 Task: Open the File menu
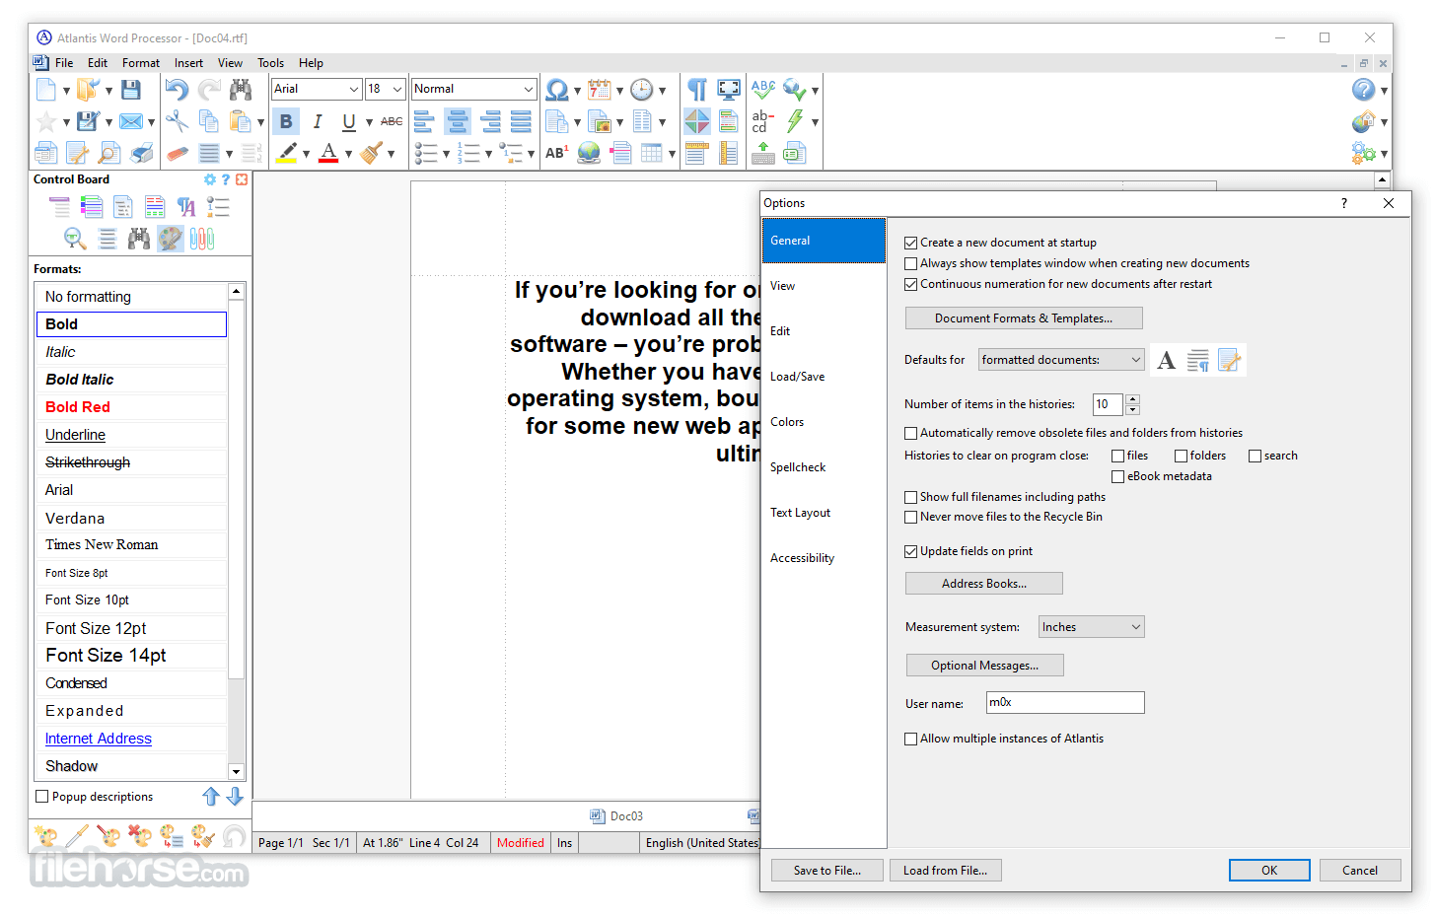click(64, 63)
